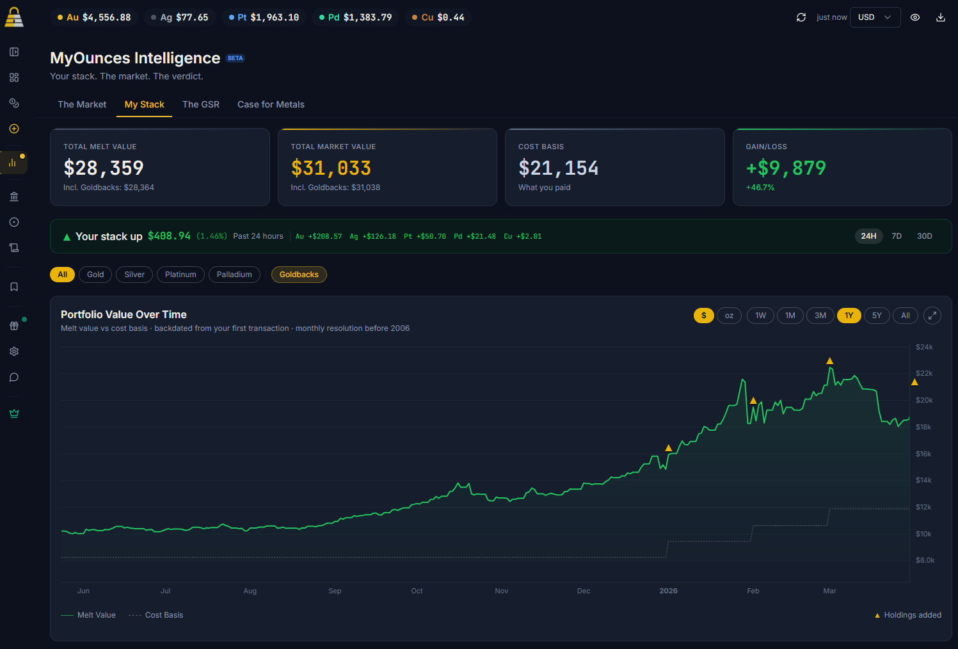Filter stack by Silver
This screenshot has height=649, width=958.
(134, 275)
